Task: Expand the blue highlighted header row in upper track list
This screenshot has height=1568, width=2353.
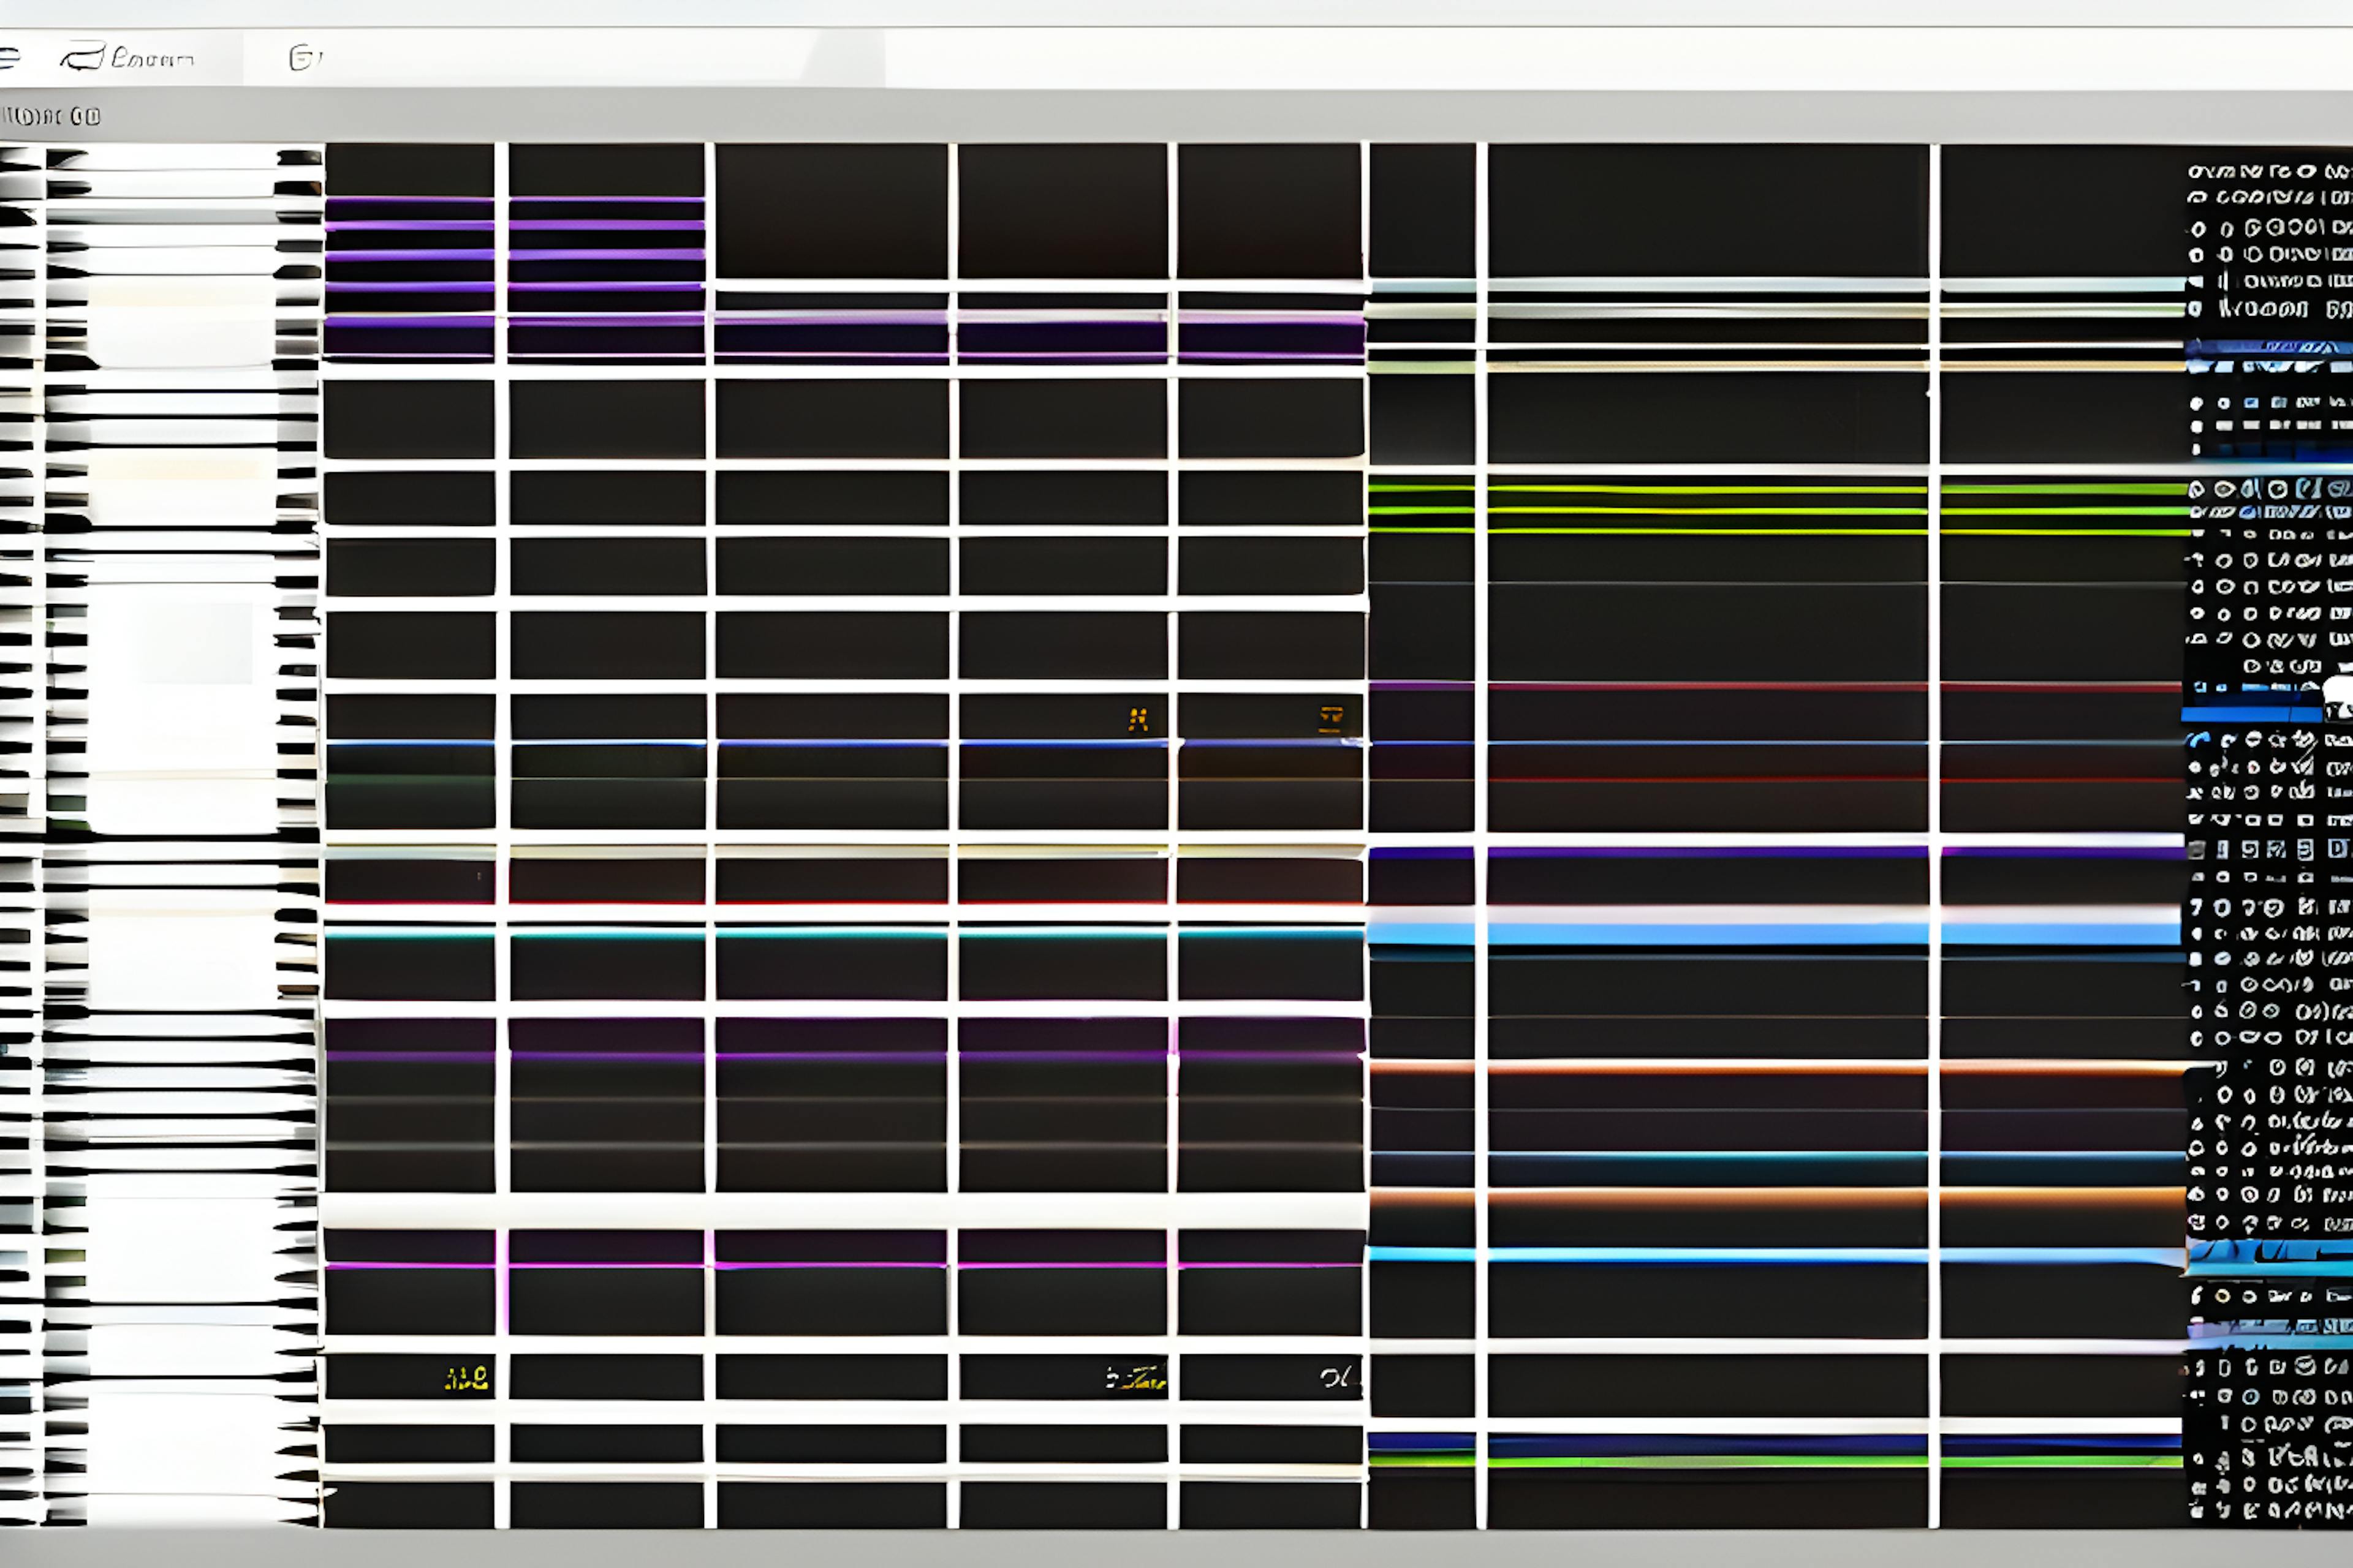Action: (x=2267, y=348)
